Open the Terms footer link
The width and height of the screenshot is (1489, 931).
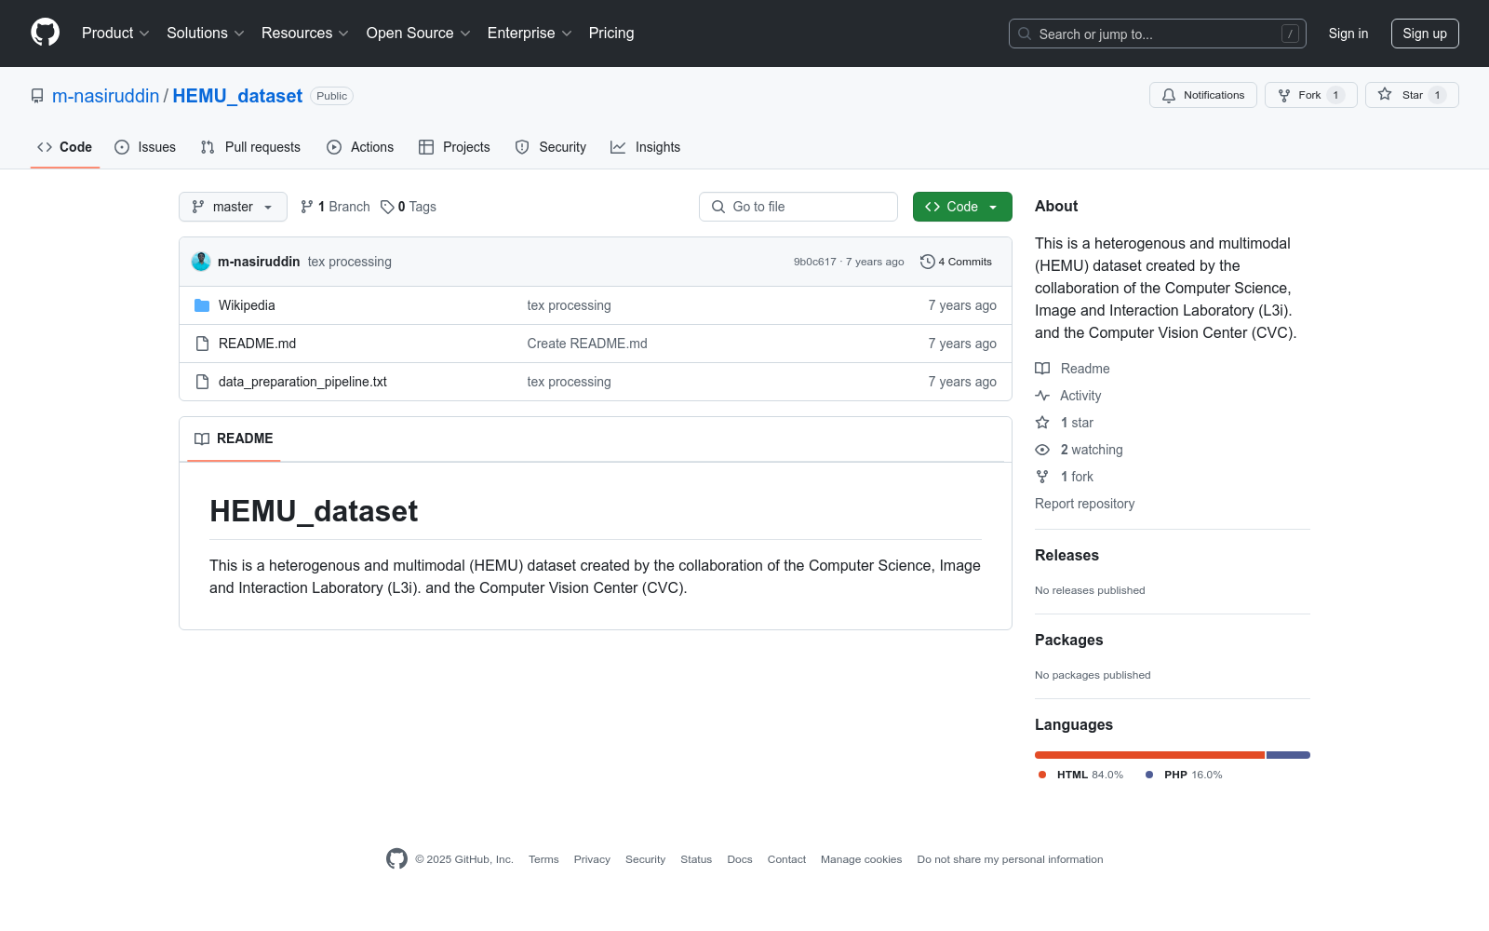coord(543,859)
